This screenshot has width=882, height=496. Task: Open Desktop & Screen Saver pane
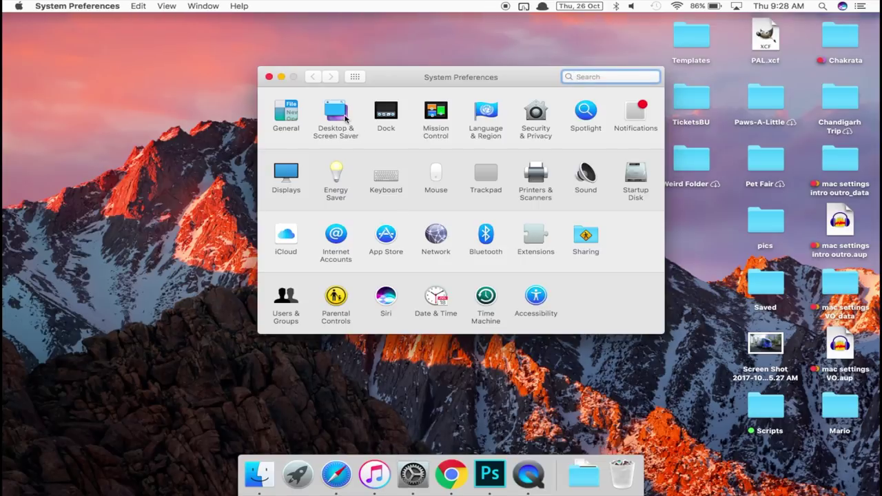[336, 119]
